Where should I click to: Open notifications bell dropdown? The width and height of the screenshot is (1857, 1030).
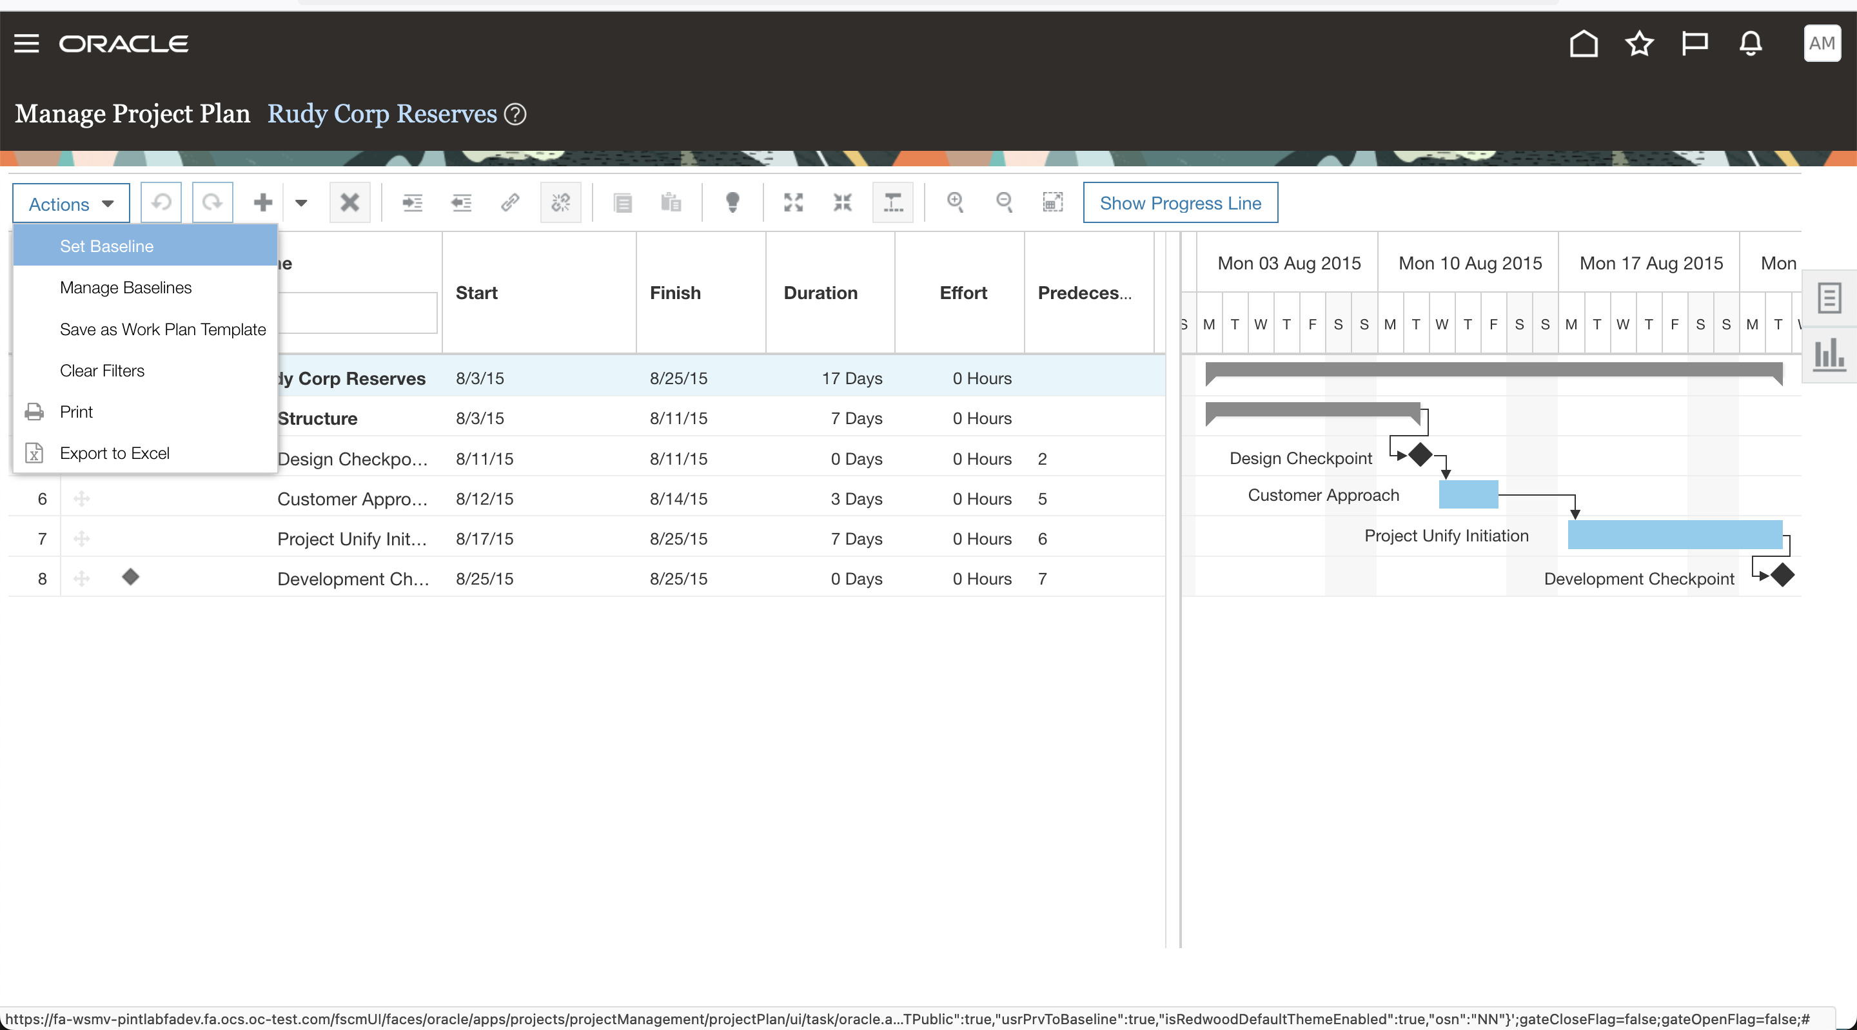click(x=1751, y=43)
